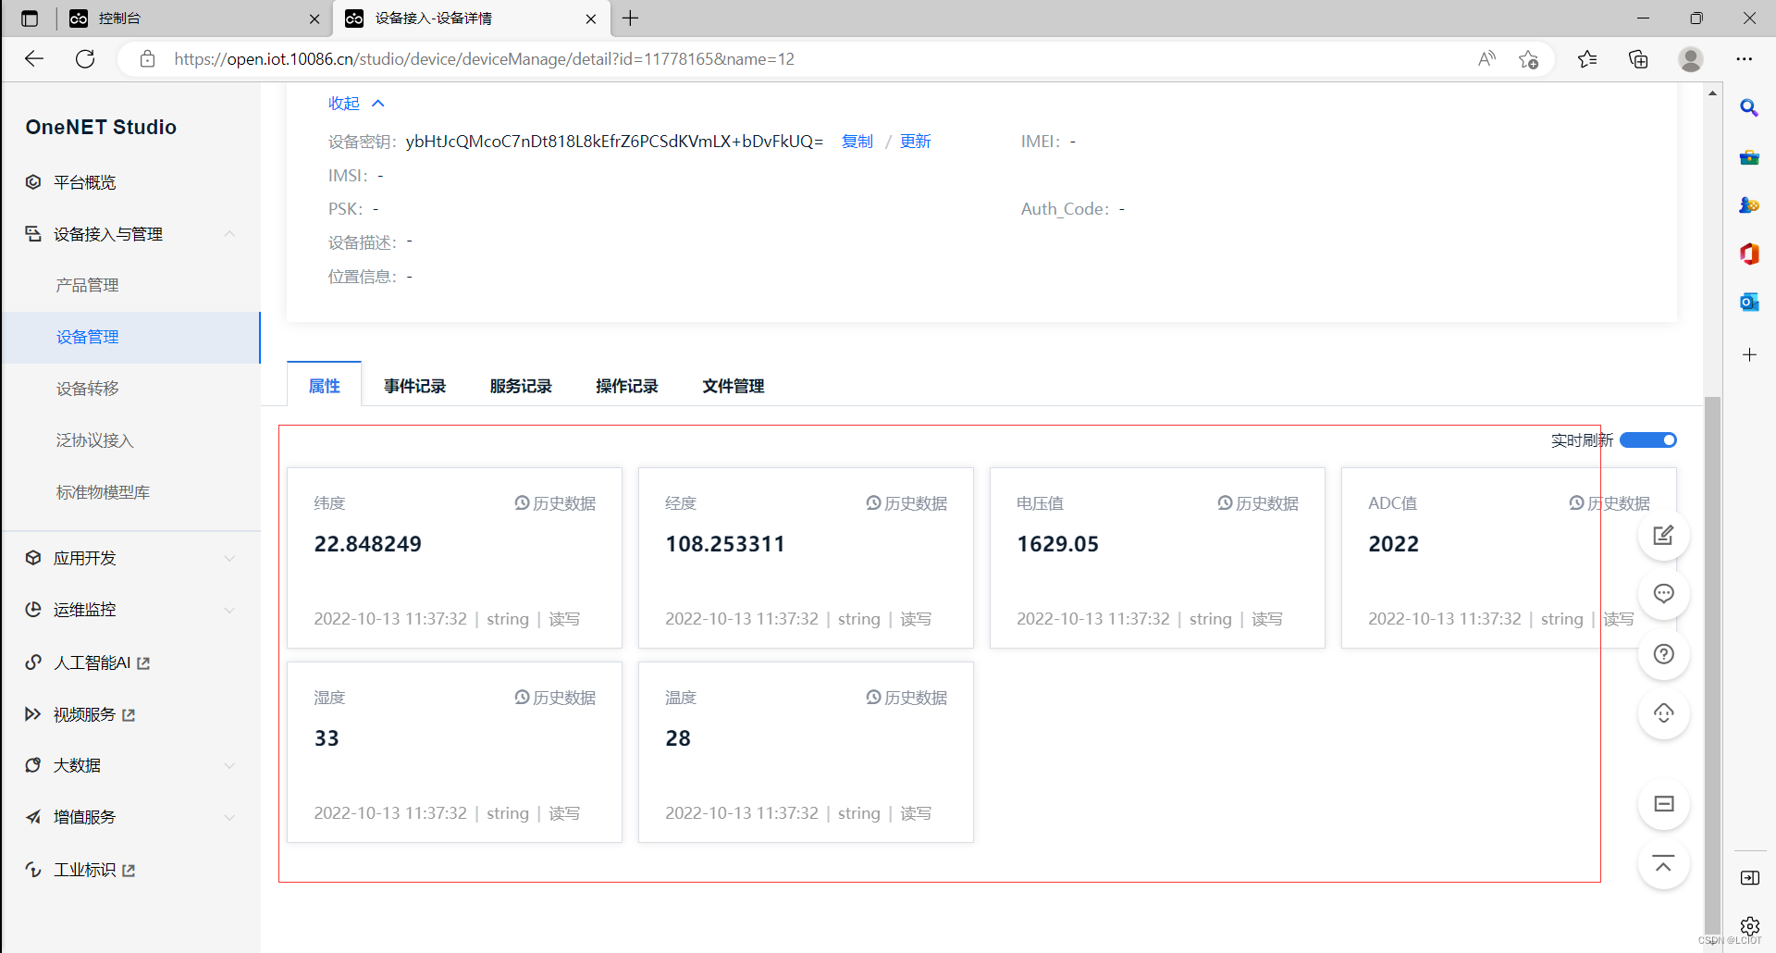Open the browser favorites list icon
Screen dimensions: 1776x953
click(x=1587, y=59)
